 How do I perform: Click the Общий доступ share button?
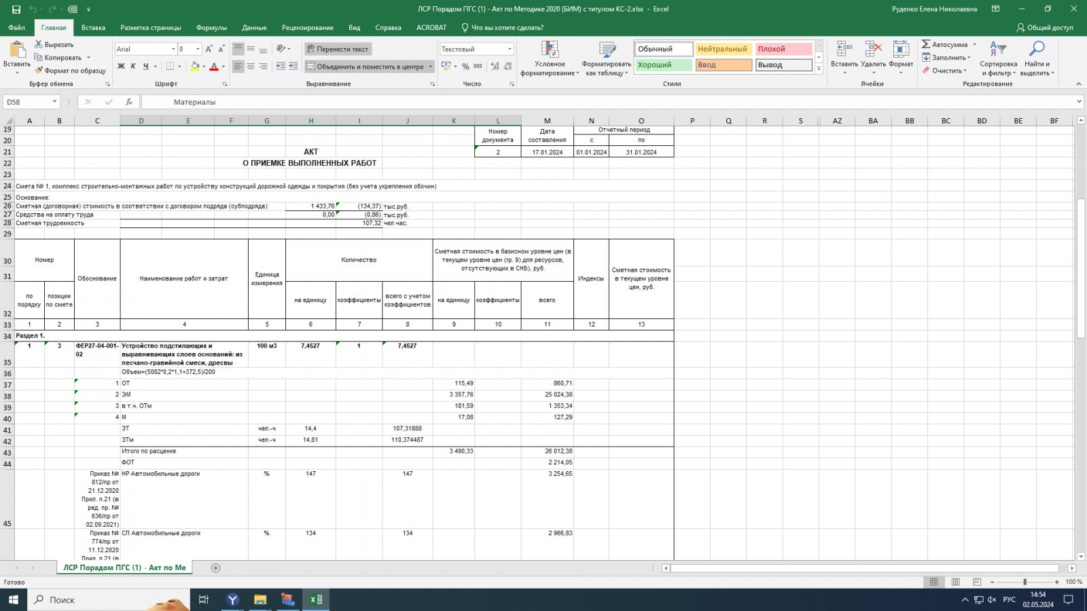point(1045,28)
